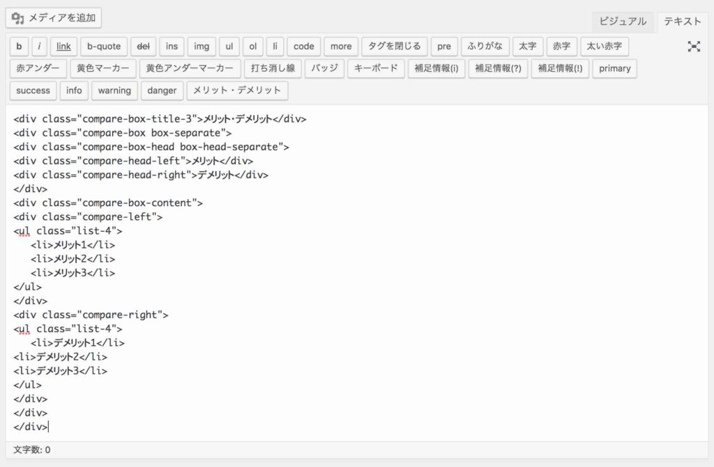
Task: Insert an image with the img button
Action: [x=202, y=47]
